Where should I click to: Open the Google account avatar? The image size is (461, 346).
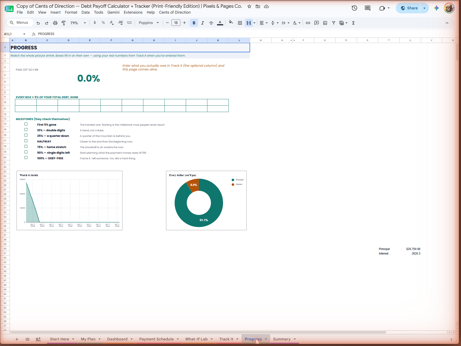pos(449,8)
